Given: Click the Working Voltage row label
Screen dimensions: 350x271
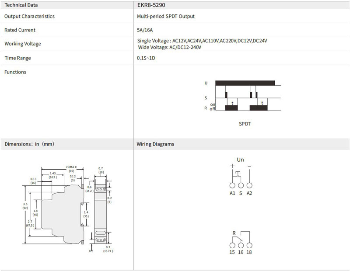Looking at the screenshot, I should click(23, 44).
